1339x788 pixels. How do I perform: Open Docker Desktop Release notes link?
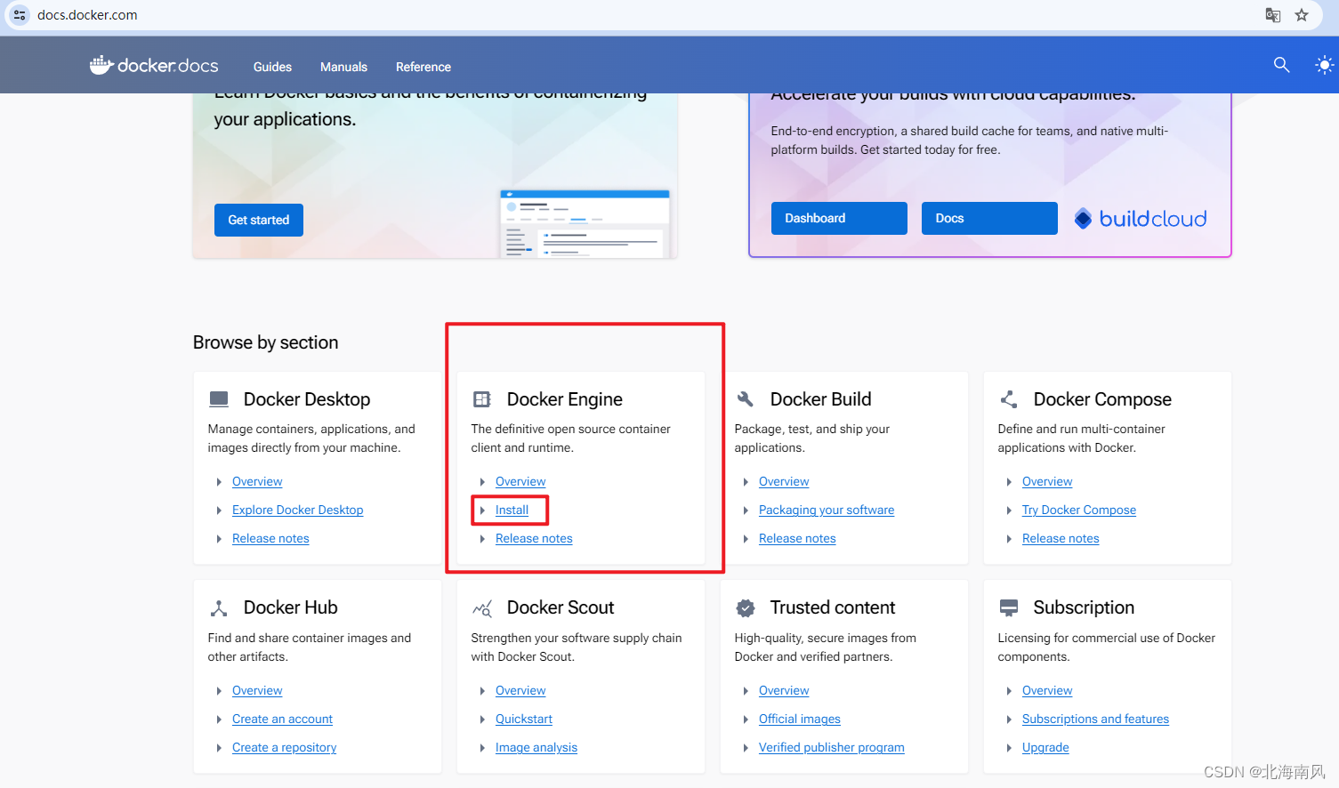270,538
